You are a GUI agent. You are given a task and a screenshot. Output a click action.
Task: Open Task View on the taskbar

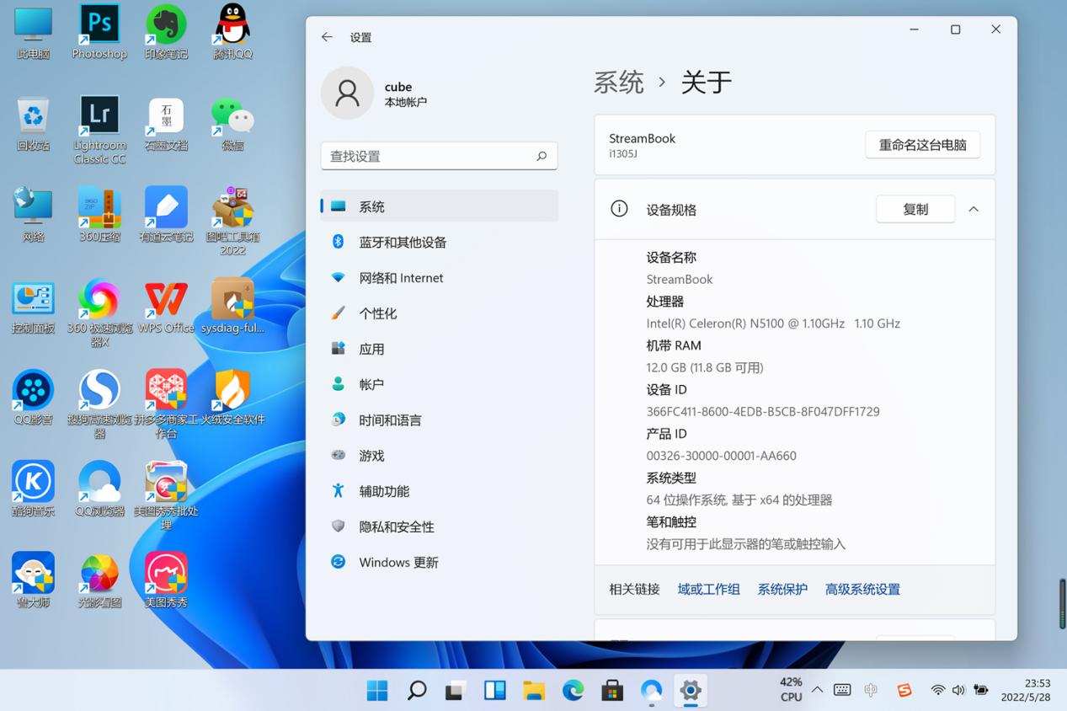456,691
